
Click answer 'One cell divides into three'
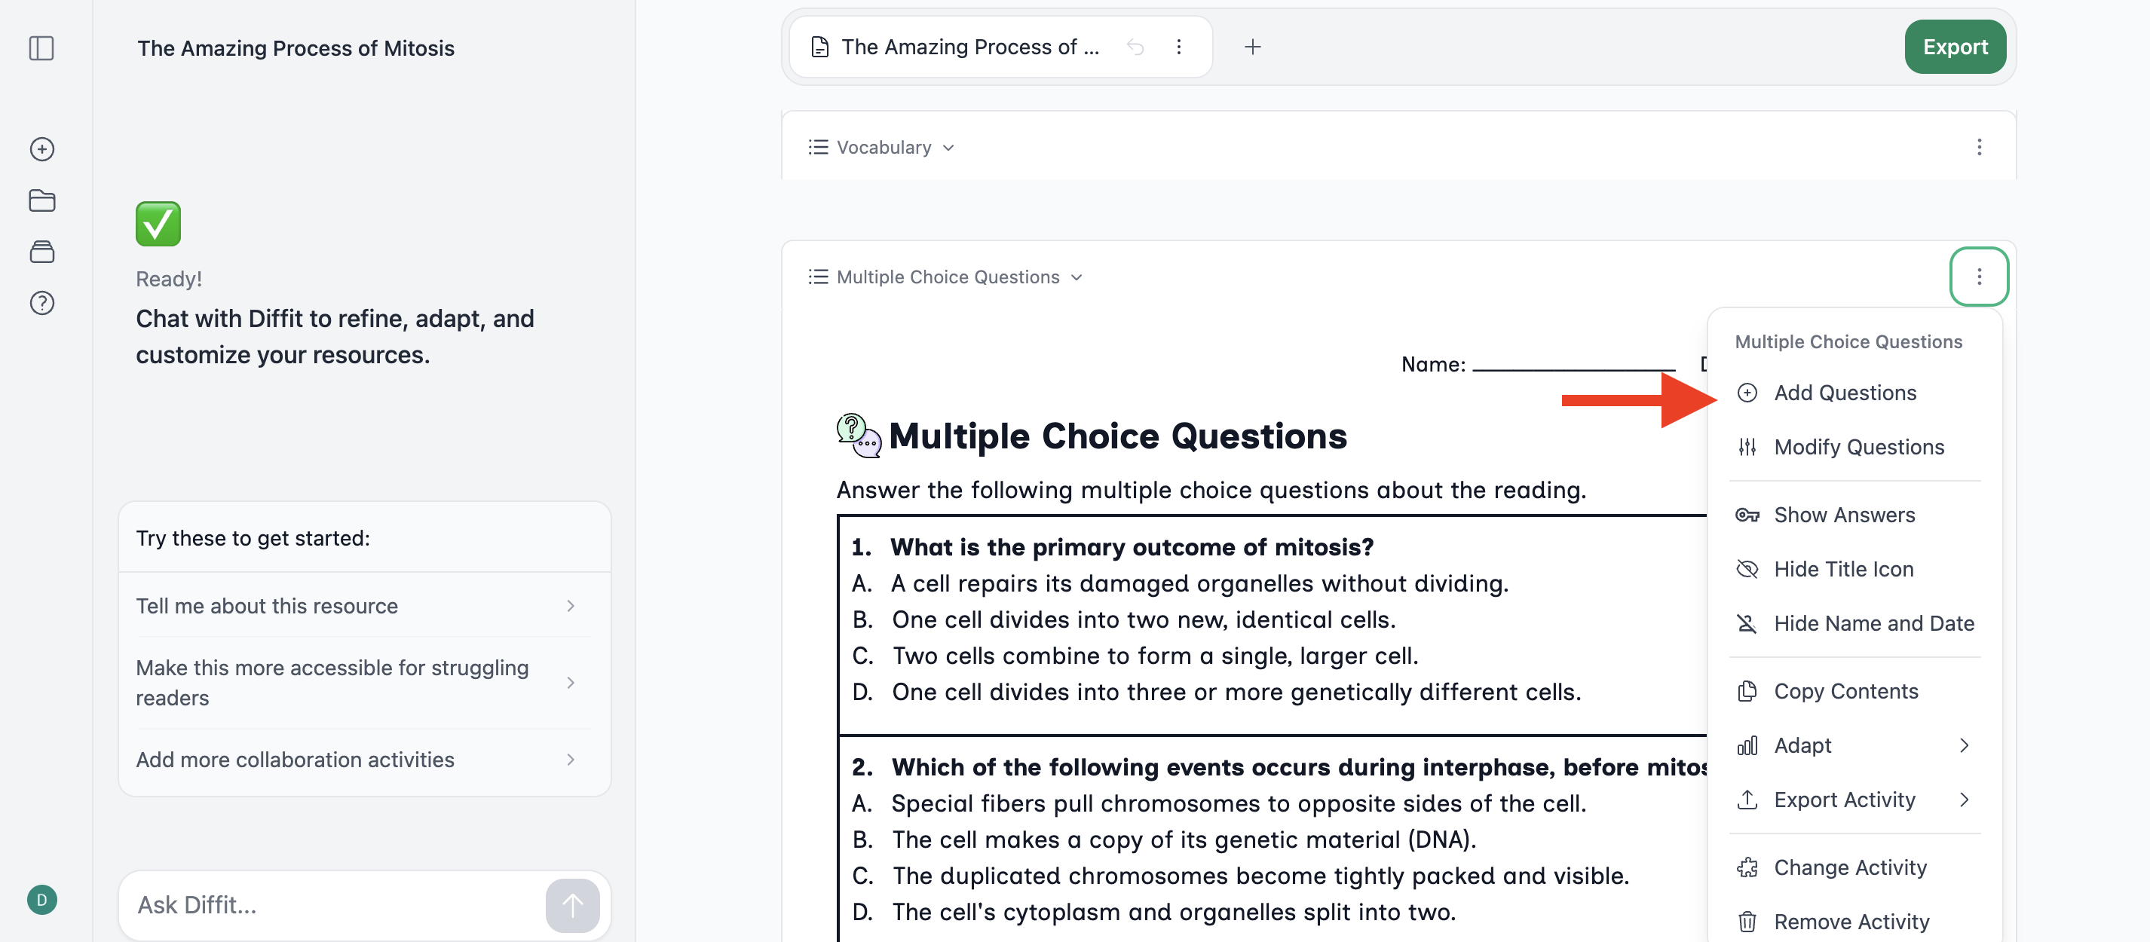pos(1236,692)
